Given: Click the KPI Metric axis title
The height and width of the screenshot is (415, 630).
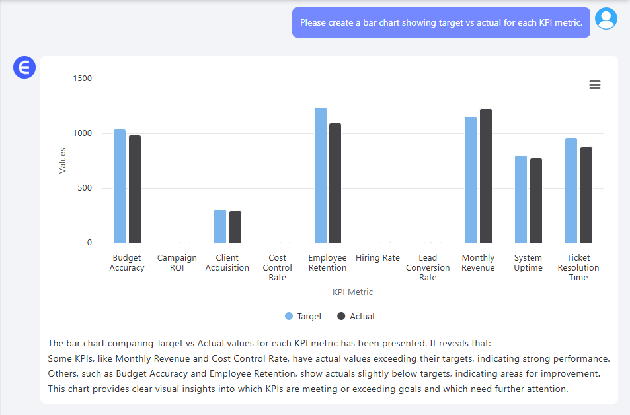Looking at the screenshot, I should pyautogui.click(x=352, y=292).
